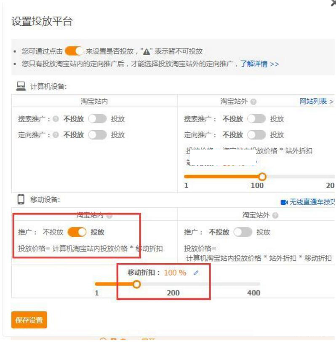Open the 无线直通车技巧 video link
Viewport: 336px width, 342px height.
click(312, 202)
